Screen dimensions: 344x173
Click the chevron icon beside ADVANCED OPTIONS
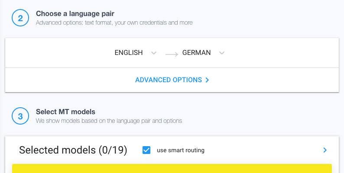click(x=207, y=80)
